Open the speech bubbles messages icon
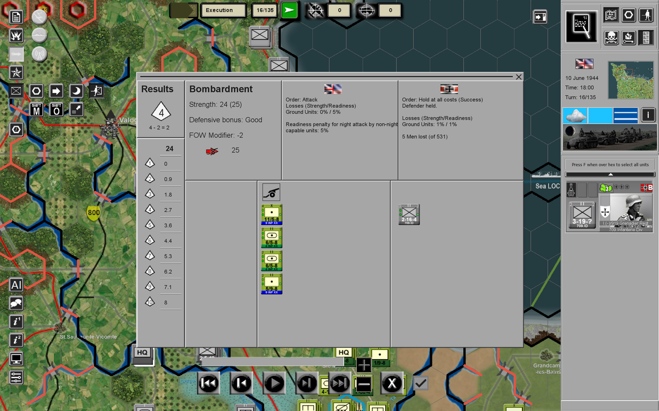Viewport: 659px width, 411px height. (16, 303)
